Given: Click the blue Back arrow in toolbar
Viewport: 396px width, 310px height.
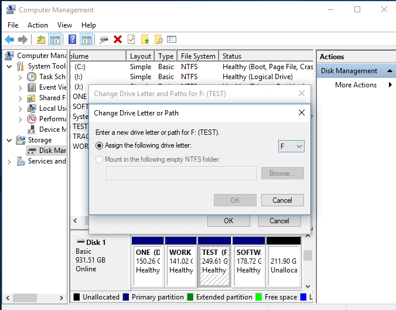Looking at the screenshot, I should [x=9, y=39].
